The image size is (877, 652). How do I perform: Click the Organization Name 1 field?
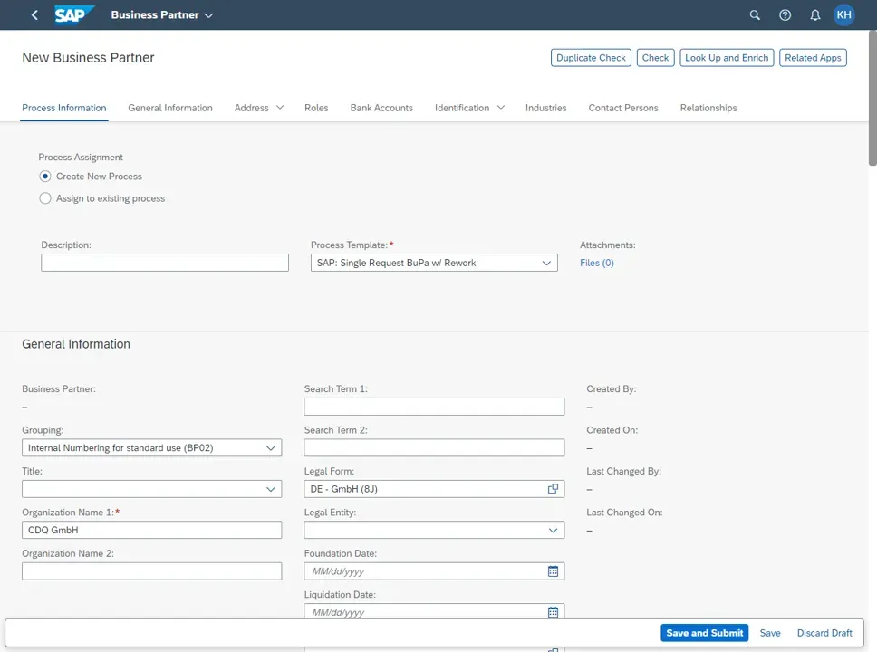(x=151, y=530)
